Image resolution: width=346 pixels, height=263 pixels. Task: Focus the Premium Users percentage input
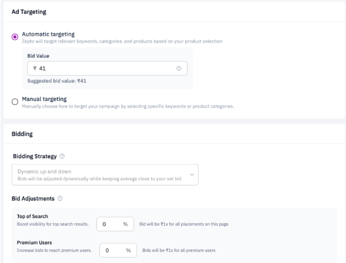[118, 250]
